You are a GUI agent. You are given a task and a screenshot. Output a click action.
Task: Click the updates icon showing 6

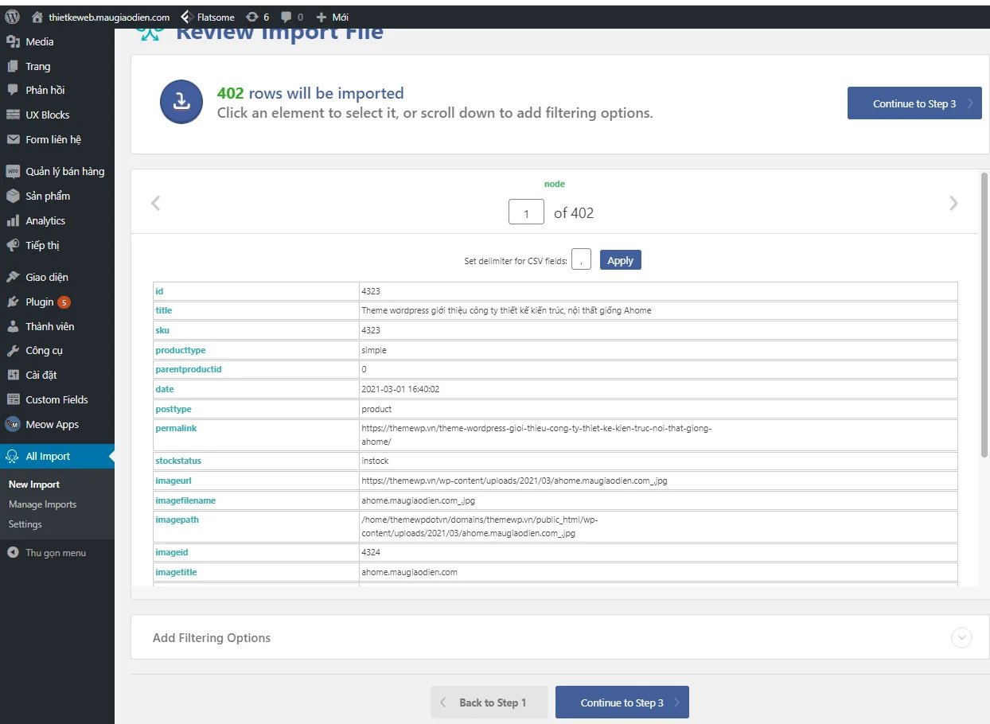(252, 17)
